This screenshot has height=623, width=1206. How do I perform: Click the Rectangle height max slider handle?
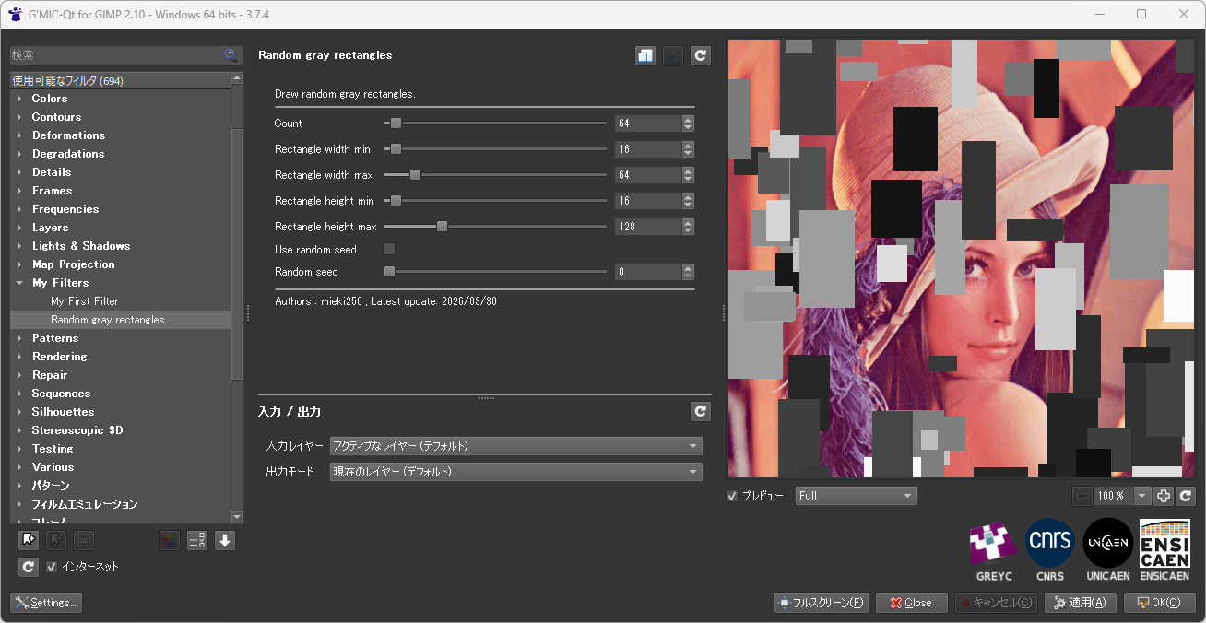coord(442,227)
